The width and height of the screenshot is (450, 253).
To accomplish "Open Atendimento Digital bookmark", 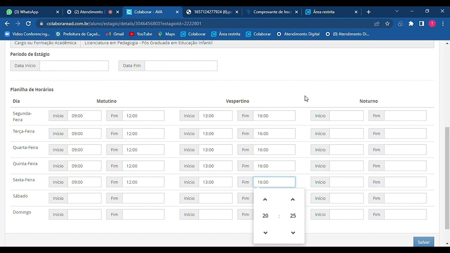I will [298, 34].
